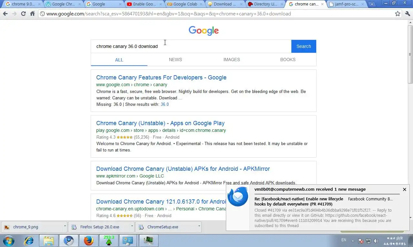Click the taskbar clock
The image size is (413, 247).
tap(395, 241)
